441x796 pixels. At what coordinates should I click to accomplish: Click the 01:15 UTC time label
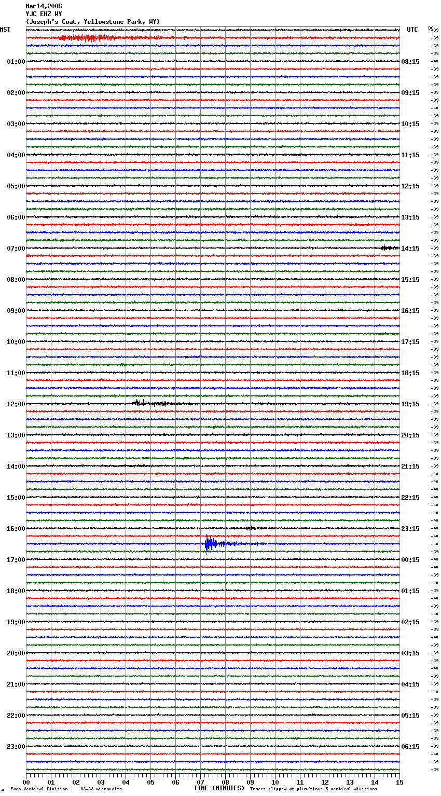[410, 591]
